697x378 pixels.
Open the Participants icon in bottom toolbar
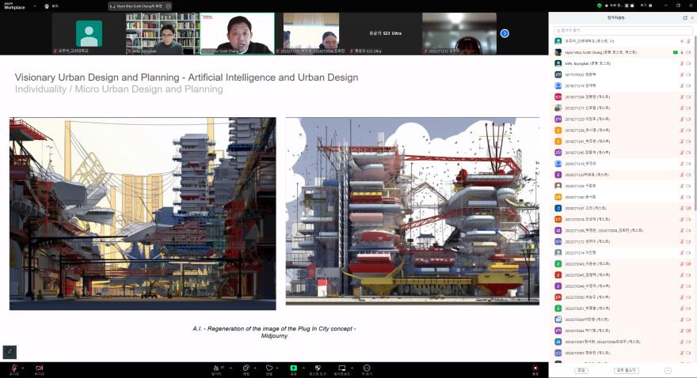pos(216,368)
